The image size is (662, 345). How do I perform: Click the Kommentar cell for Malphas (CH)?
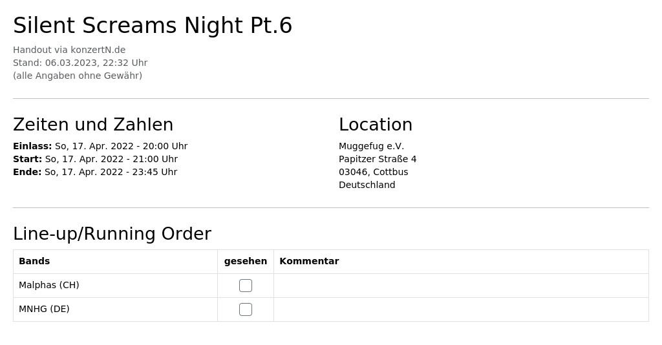pyautogui.click(x=461, y=286)
